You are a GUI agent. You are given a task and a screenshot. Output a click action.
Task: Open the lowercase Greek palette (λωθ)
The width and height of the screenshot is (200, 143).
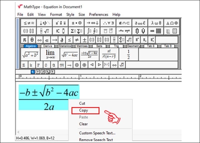156,23
